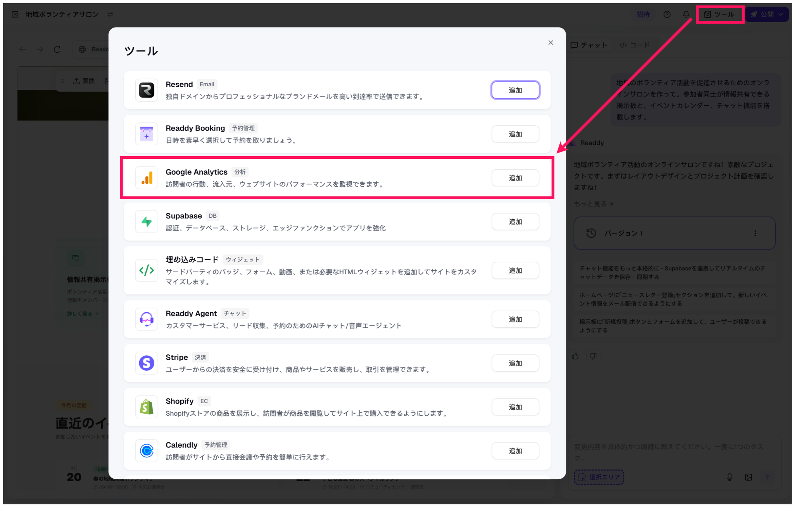
Task: Open the ツール menu in top bar
Action: pyautogui.click(x=720, y=14)
